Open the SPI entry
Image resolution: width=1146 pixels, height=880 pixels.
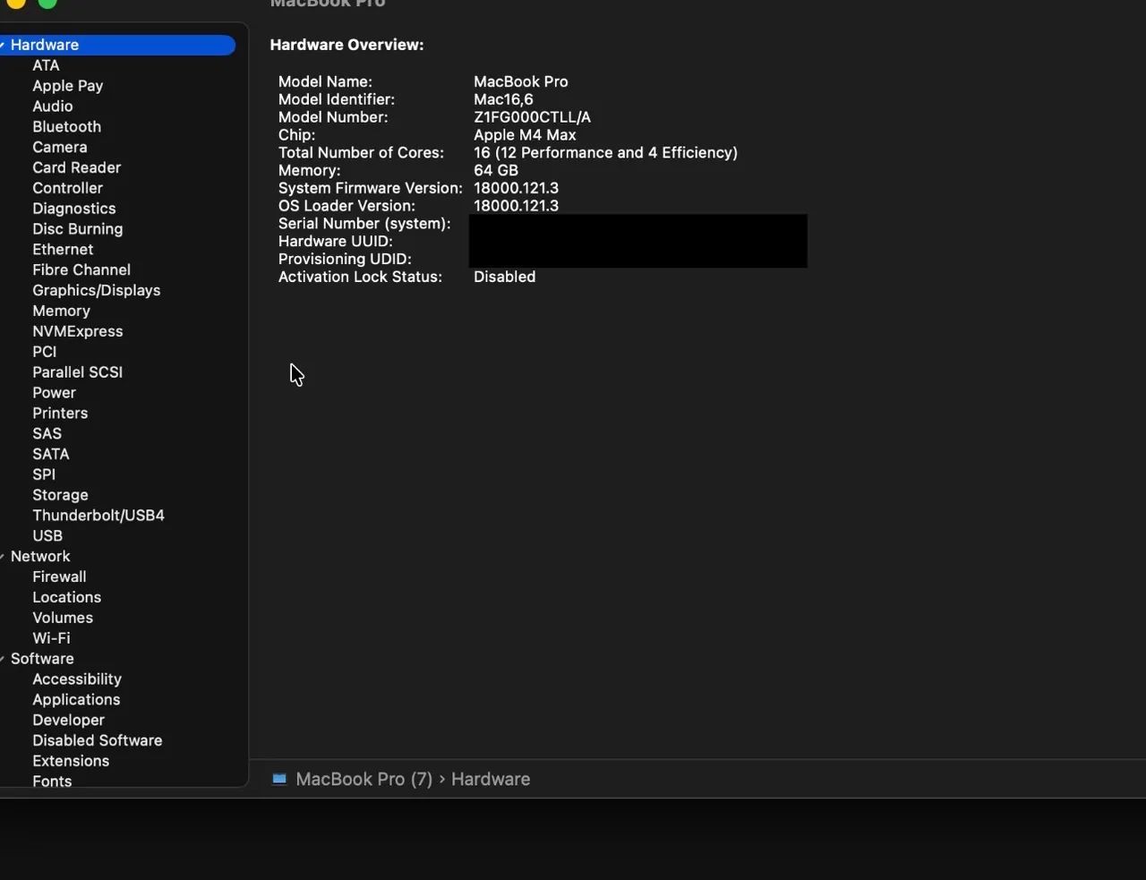tap(44, 474)
